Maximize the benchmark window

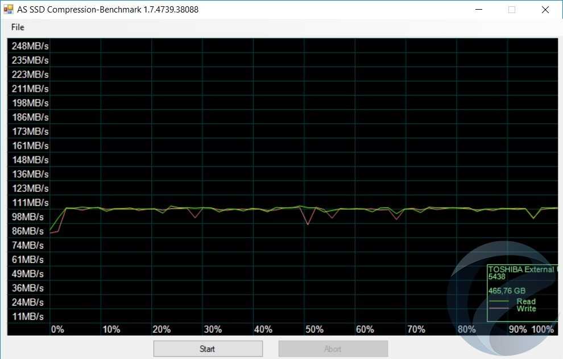pyautogui.click(x=512, y=9)
